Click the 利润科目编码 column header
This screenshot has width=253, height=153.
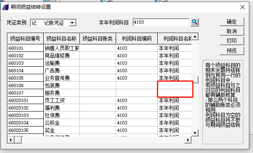click(x=136, y=39)
